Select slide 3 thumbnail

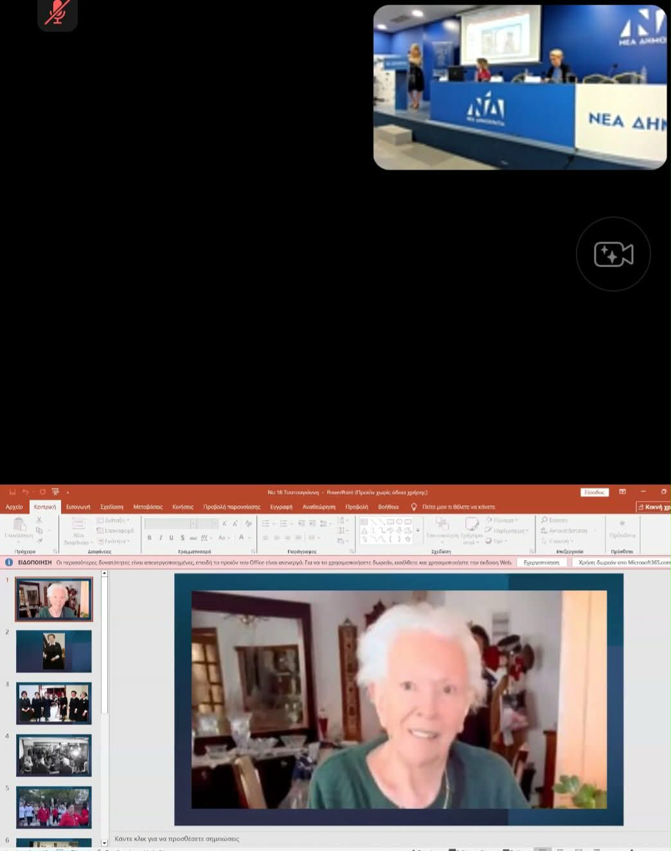(54, 703)
